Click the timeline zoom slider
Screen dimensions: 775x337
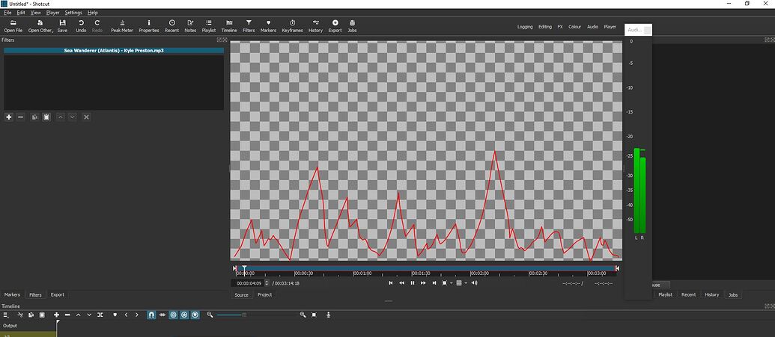(x=257, y=315)
